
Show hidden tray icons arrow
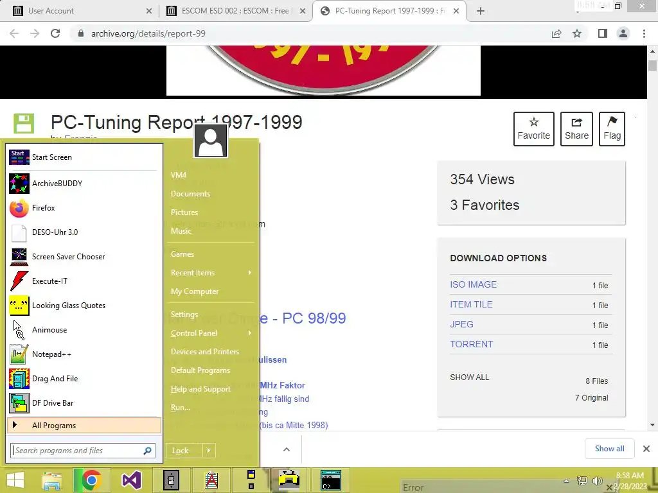pos(566,481)
